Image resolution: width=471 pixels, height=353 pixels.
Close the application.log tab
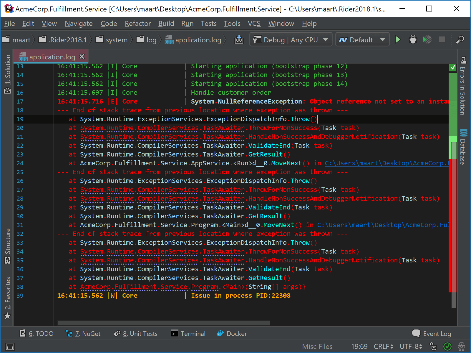pos(82,56)
